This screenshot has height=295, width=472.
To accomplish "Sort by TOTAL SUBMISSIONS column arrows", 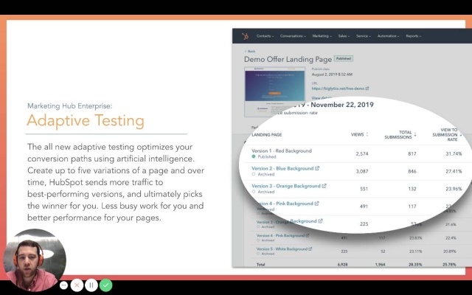I will tap(415, 134).
